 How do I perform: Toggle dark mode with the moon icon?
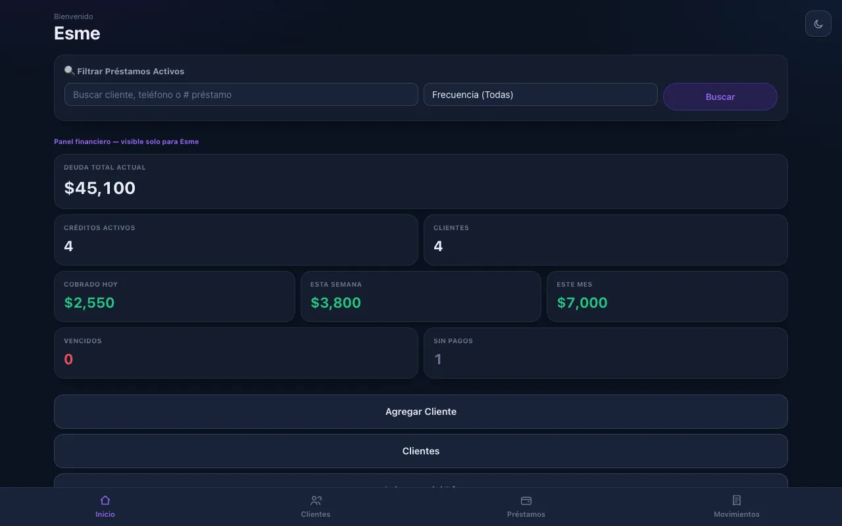818,24
